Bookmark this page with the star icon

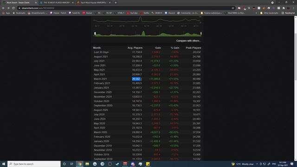click(x=233, y=8)
